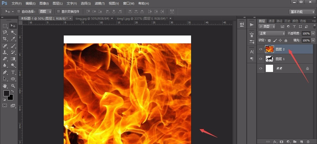Expand the 基本功能 workspace dropdown
The width and height of the screenshot is (317, 144).
click(x=302, y=12)
